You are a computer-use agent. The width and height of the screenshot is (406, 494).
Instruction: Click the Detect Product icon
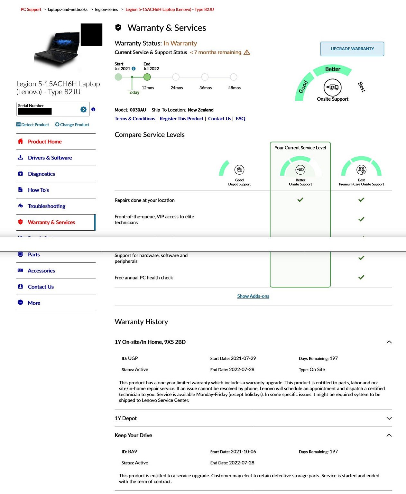18,124
